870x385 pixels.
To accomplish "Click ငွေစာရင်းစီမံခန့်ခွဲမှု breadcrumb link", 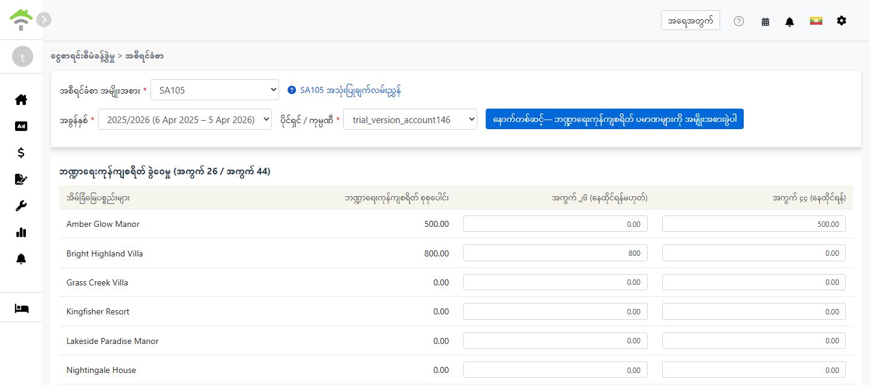I will coord(83,56).
